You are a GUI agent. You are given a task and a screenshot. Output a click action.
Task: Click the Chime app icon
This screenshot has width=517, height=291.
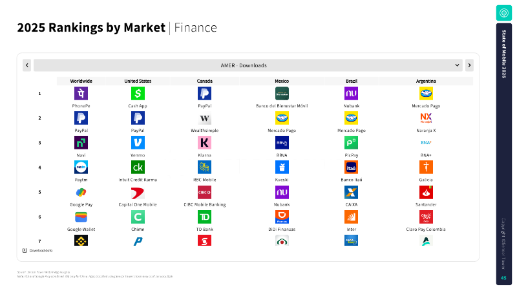point(137,217)
